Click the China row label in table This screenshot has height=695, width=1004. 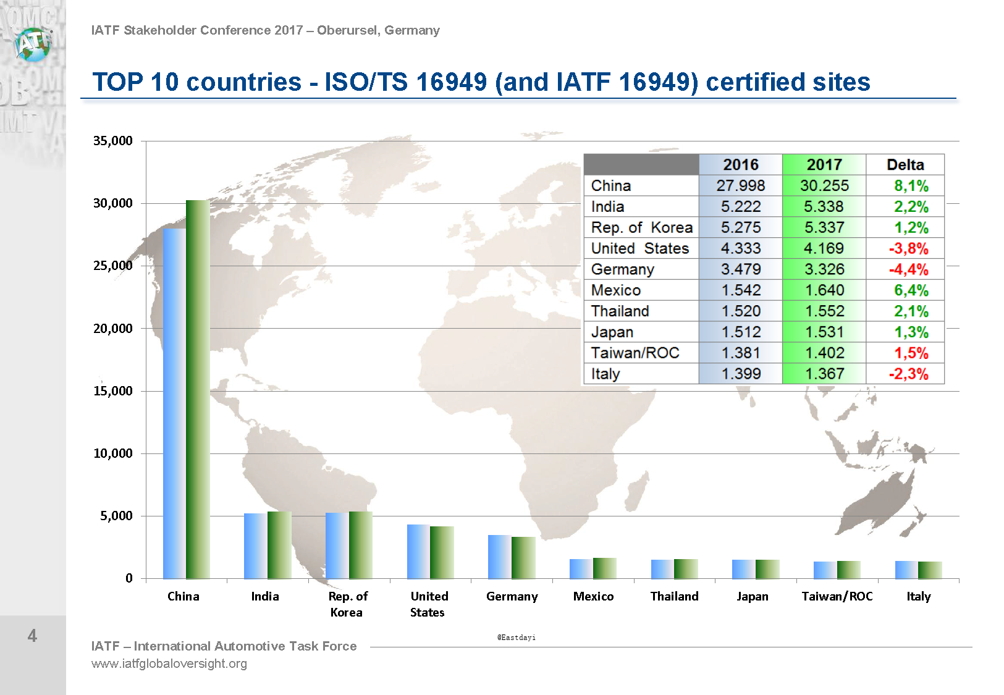[611, 186]
